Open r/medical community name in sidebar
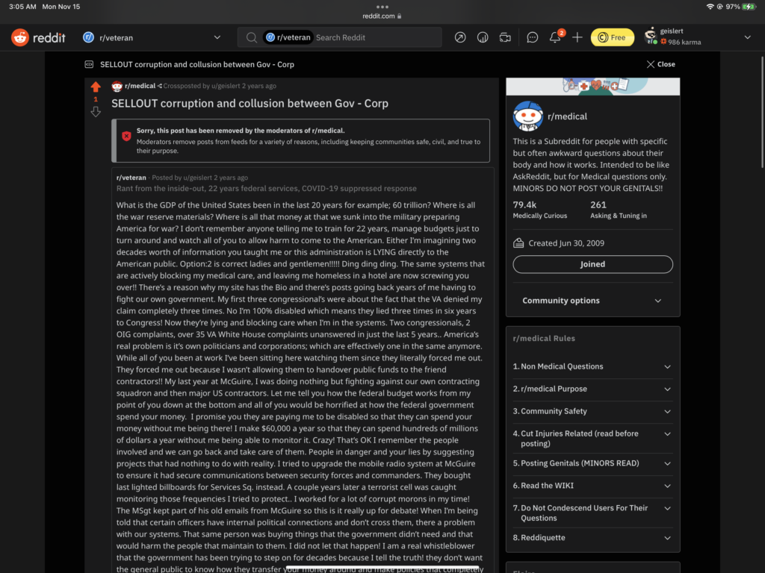 (568, 116)
